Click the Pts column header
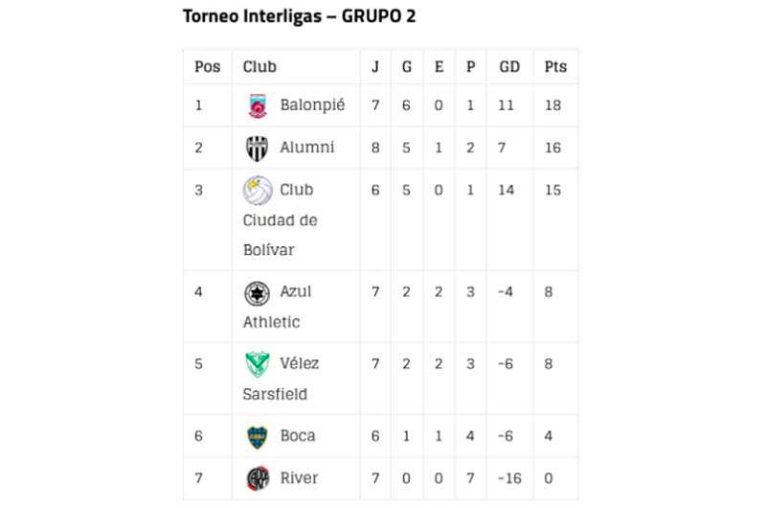766x508 pixels. click(x=555, y=66)
